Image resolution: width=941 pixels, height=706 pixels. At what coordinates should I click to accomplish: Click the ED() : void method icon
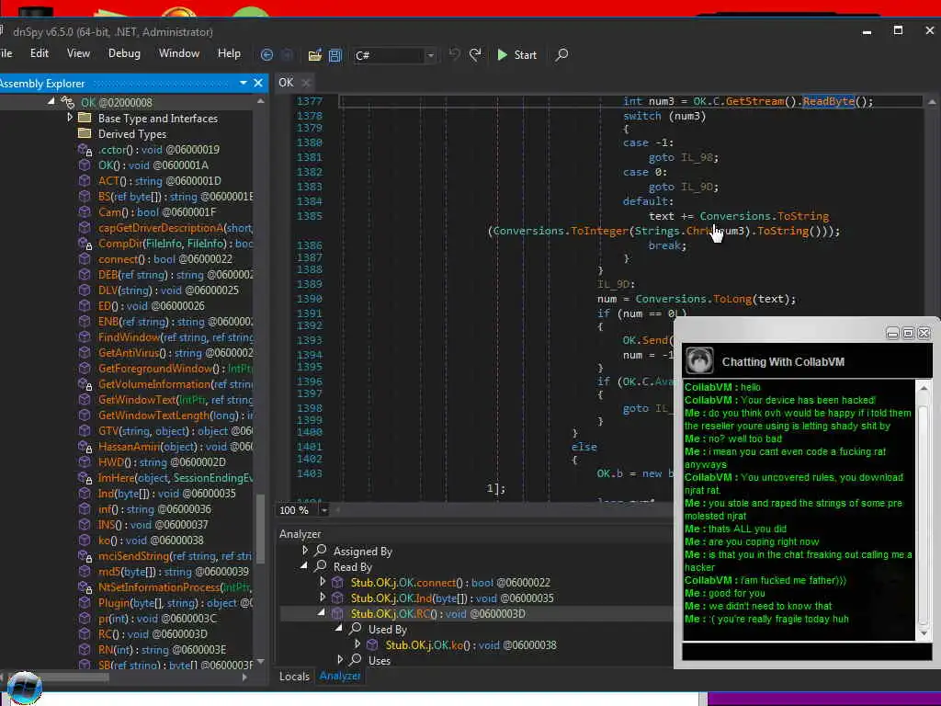pyautogui.click(x=85, y=305)
